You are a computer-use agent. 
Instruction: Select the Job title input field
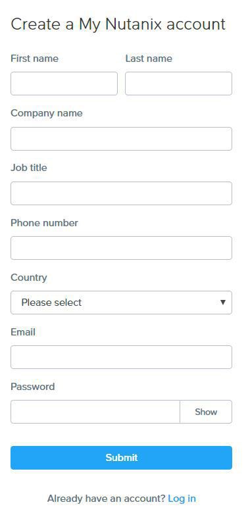[x=121, y=193]
